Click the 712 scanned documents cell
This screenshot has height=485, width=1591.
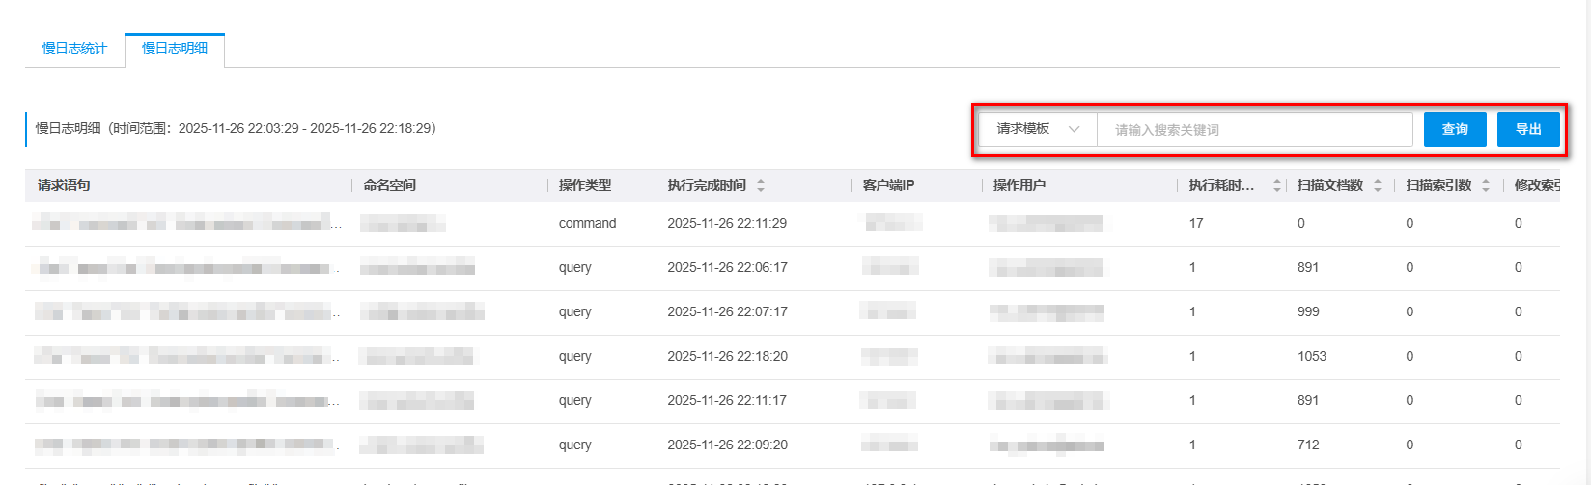pos(1308,445)
